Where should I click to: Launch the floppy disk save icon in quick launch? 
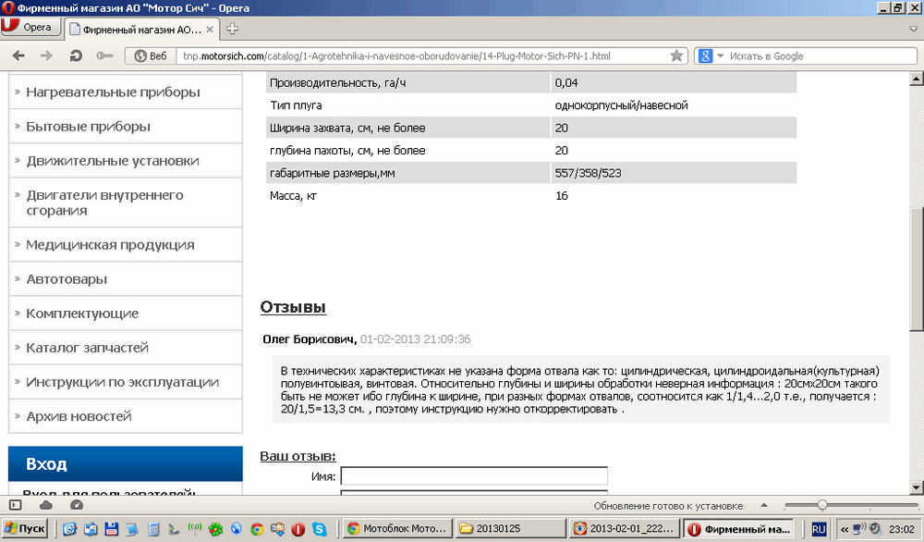pos(112,528)
